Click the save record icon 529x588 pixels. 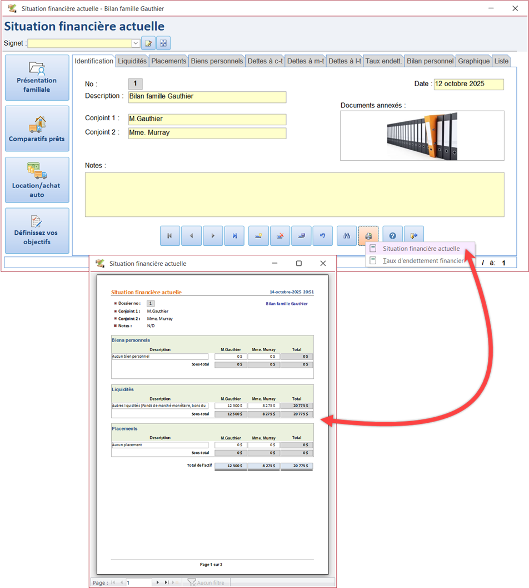click(x=301, y=236)
